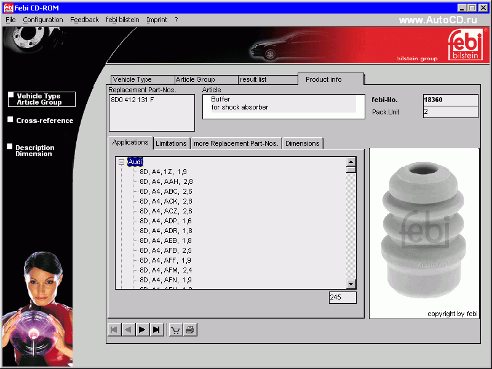Open the ? help menu
This screenshot has width=492, height=369.
(x=177, y=20)
